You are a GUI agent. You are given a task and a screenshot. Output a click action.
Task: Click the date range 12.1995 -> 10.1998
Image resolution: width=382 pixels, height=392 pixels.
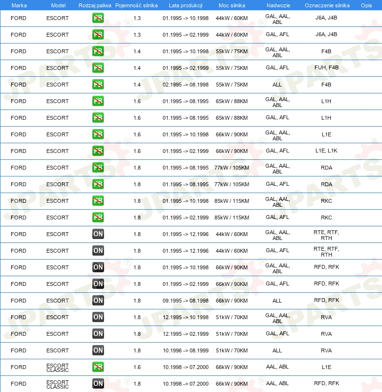[x=185, y=317]
